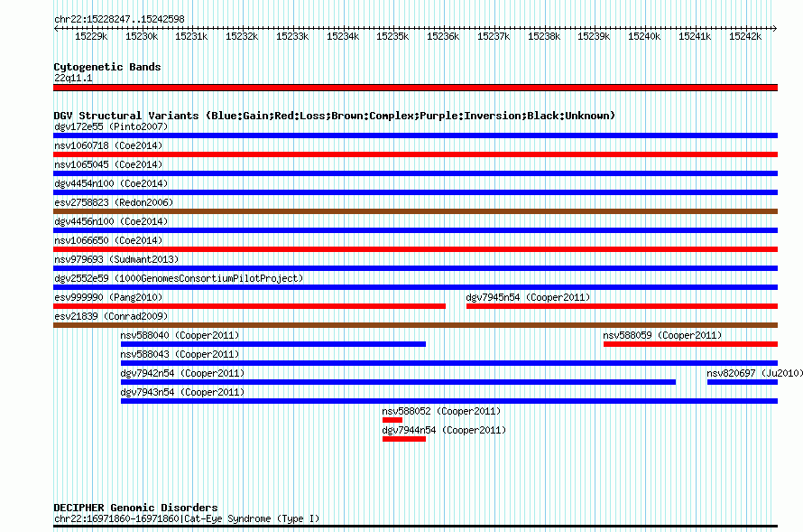Open nsv1060718 (Coe2014) variant label
Screen dimensions: 803x532
tap(108, 145)
